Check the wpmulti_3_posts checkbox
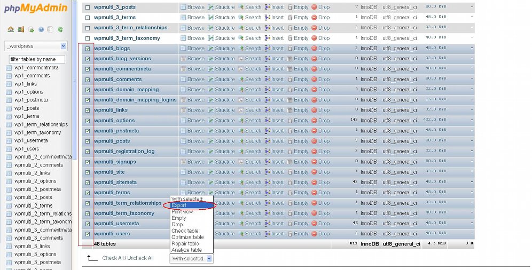 [x=88, y=7]
